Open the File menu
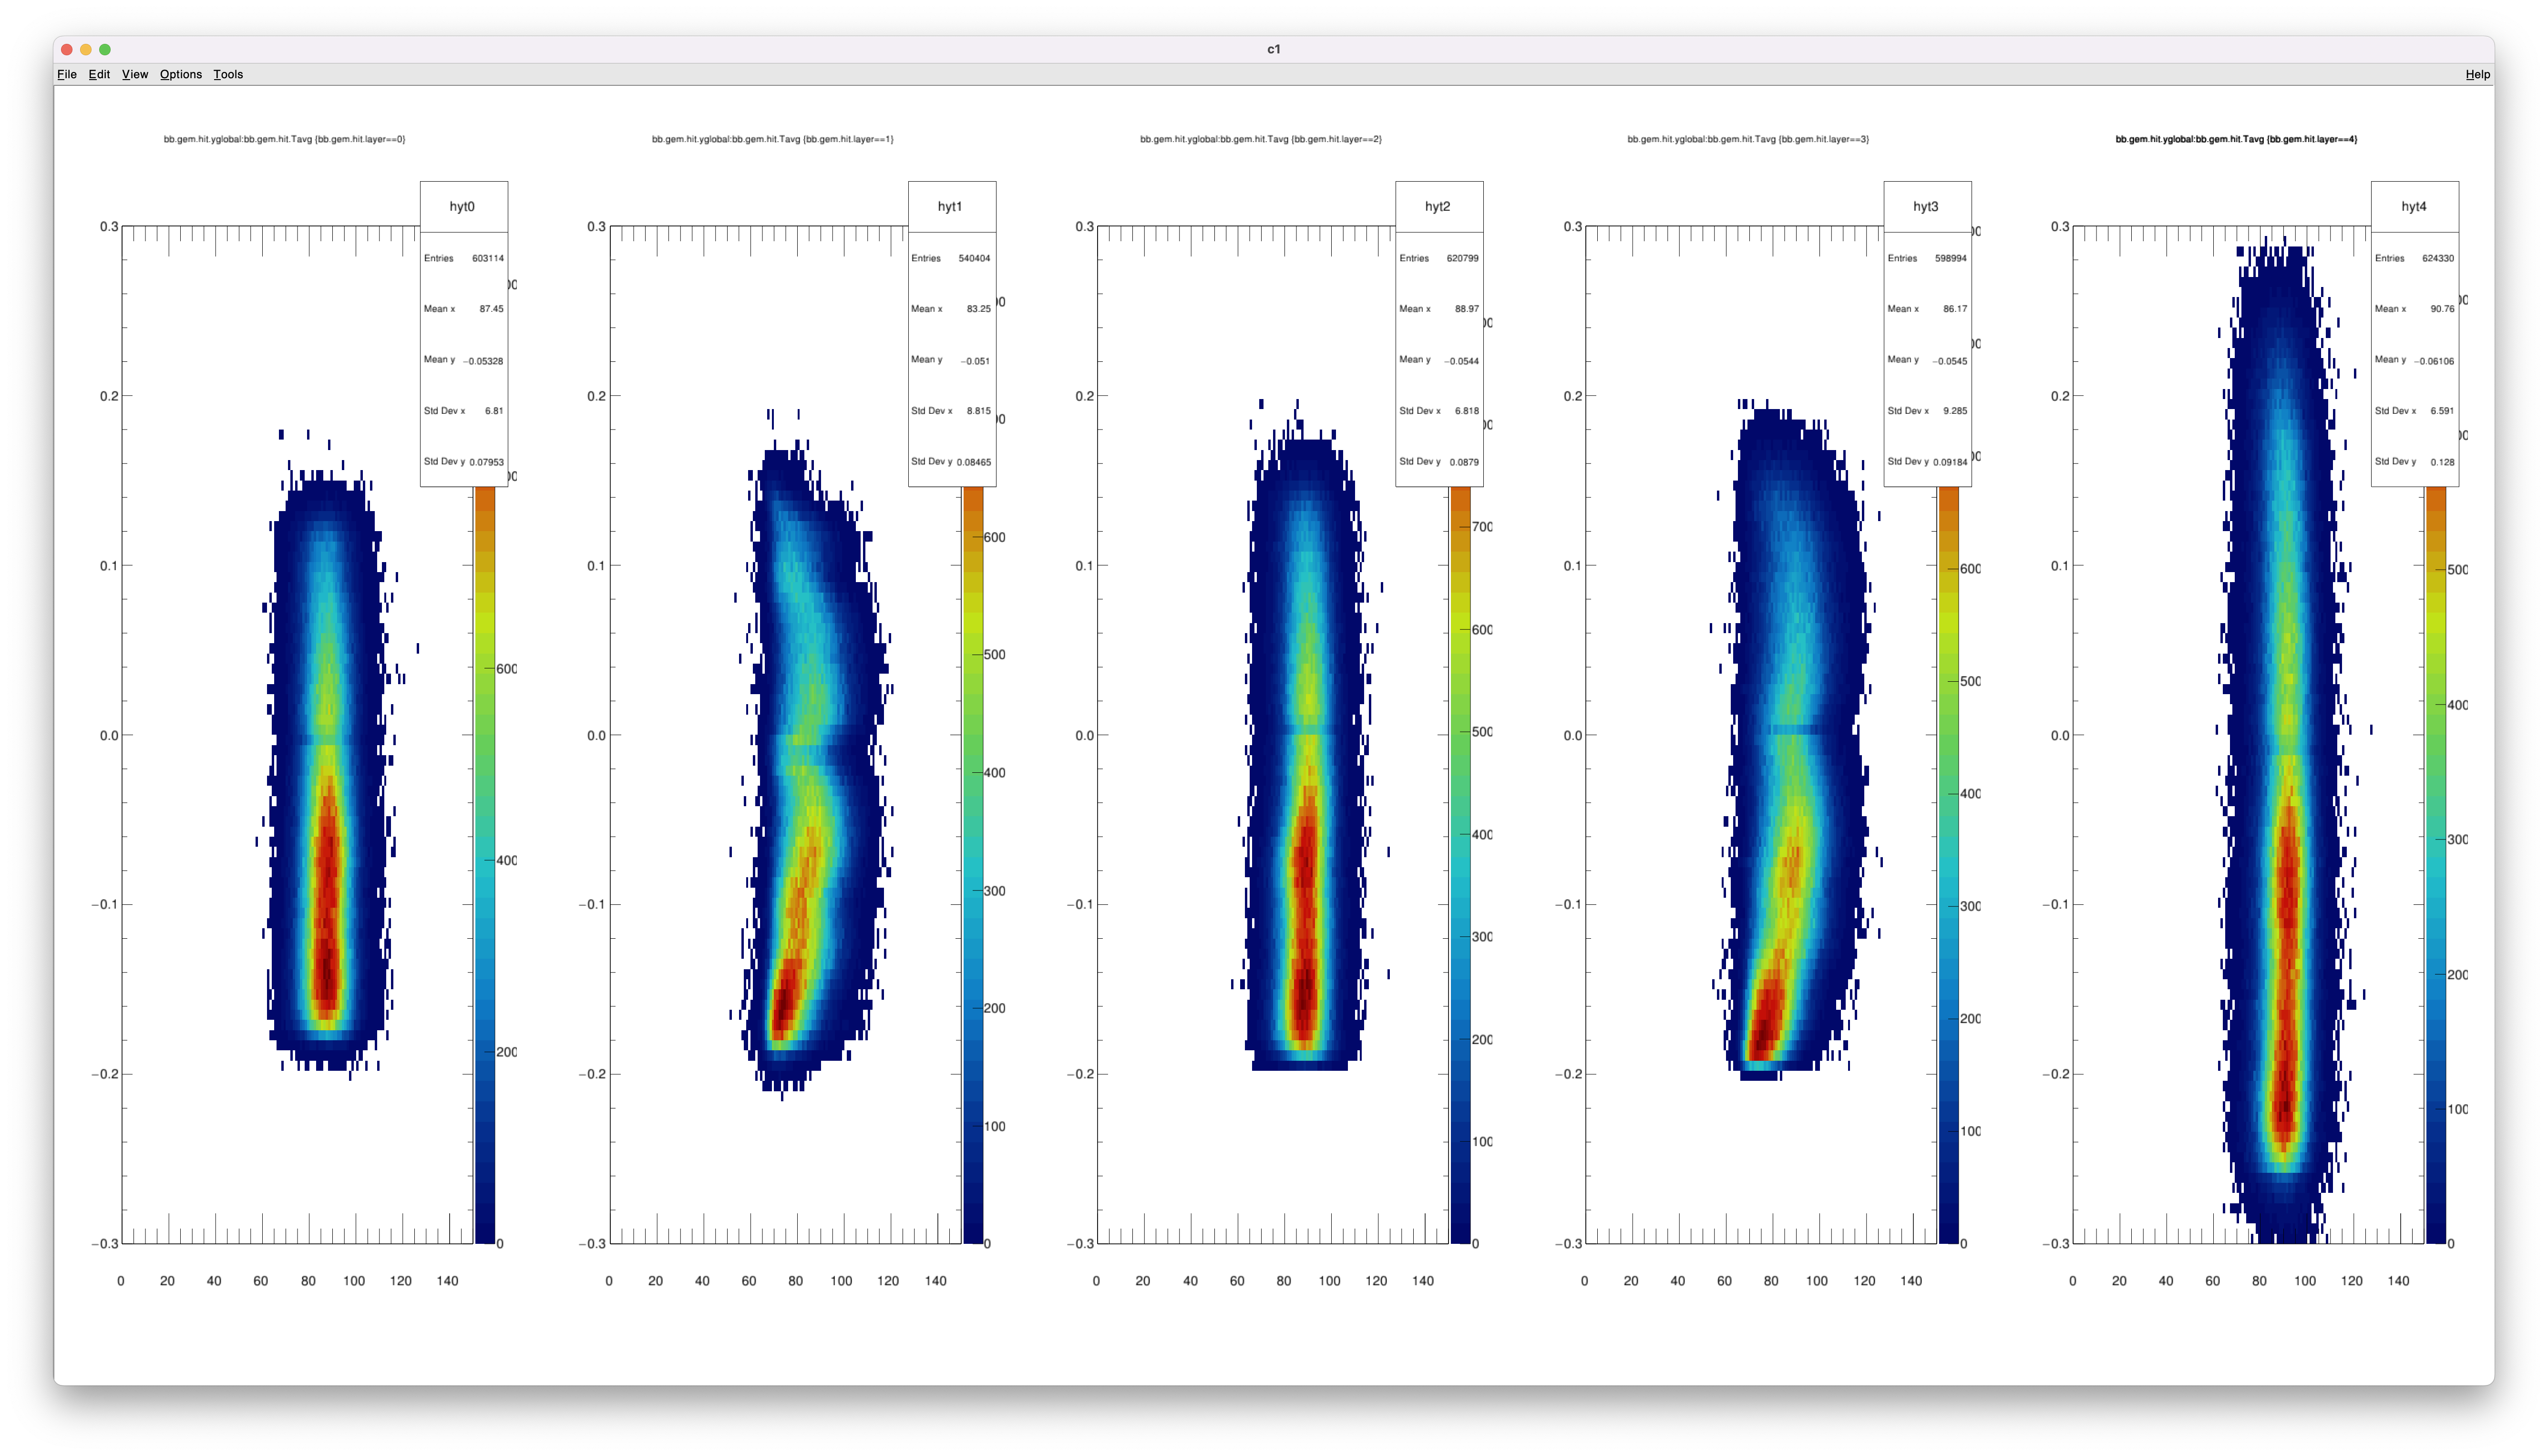2548x1456 pixels. [x=67, y=74]
